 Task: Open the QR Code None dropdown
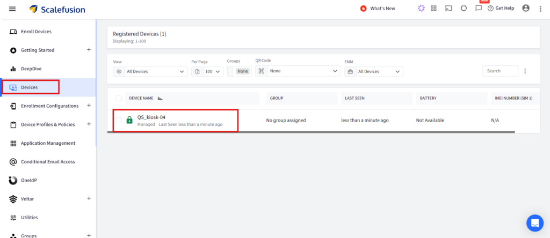tap(304, 71)
